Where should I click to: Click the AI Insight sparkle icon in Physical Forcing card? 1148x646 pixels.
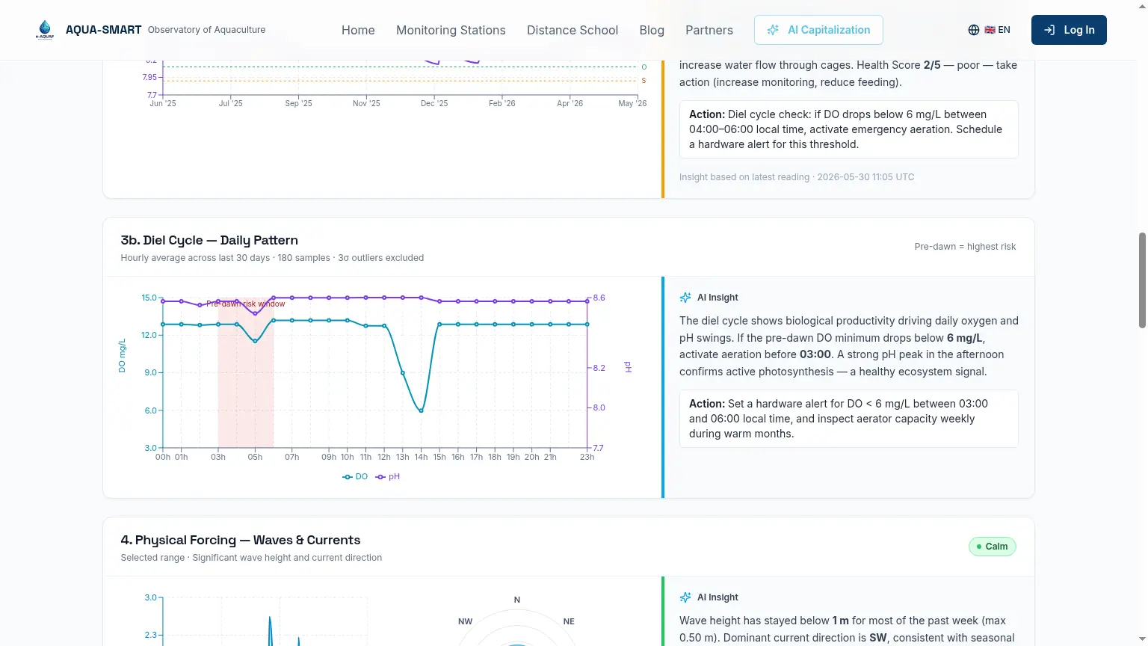coord(685,597)
